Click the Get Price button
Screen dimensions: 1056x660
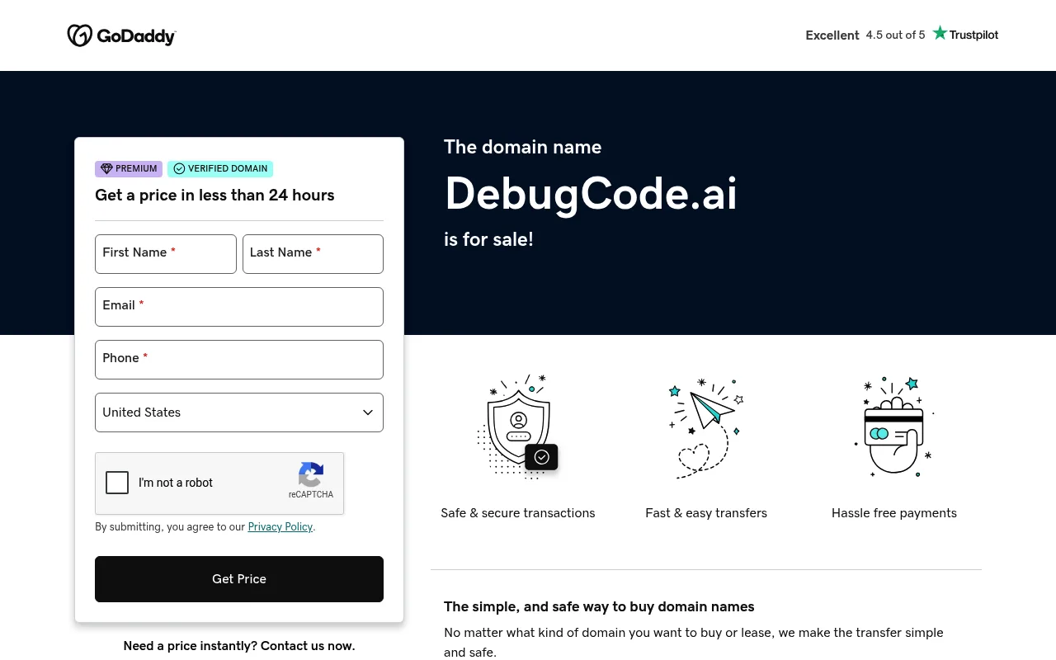(239, 579)
